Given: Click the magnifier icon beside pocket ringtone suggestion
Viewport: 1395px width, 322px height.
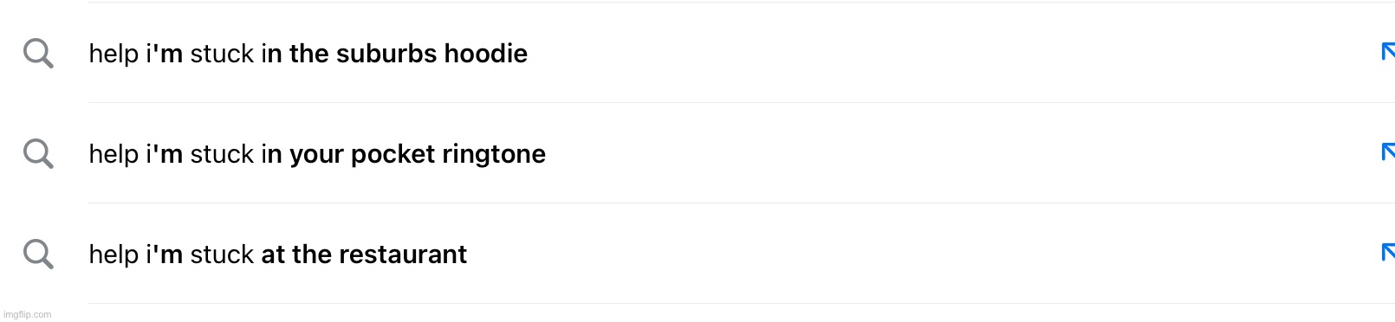Looking at the screenshot, I should click(x=38, y=154).
